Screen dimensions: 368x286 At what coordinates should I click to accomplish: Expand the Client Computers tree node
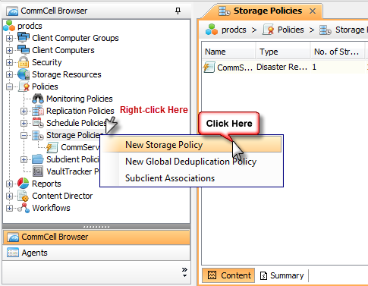tap(9, 50)
